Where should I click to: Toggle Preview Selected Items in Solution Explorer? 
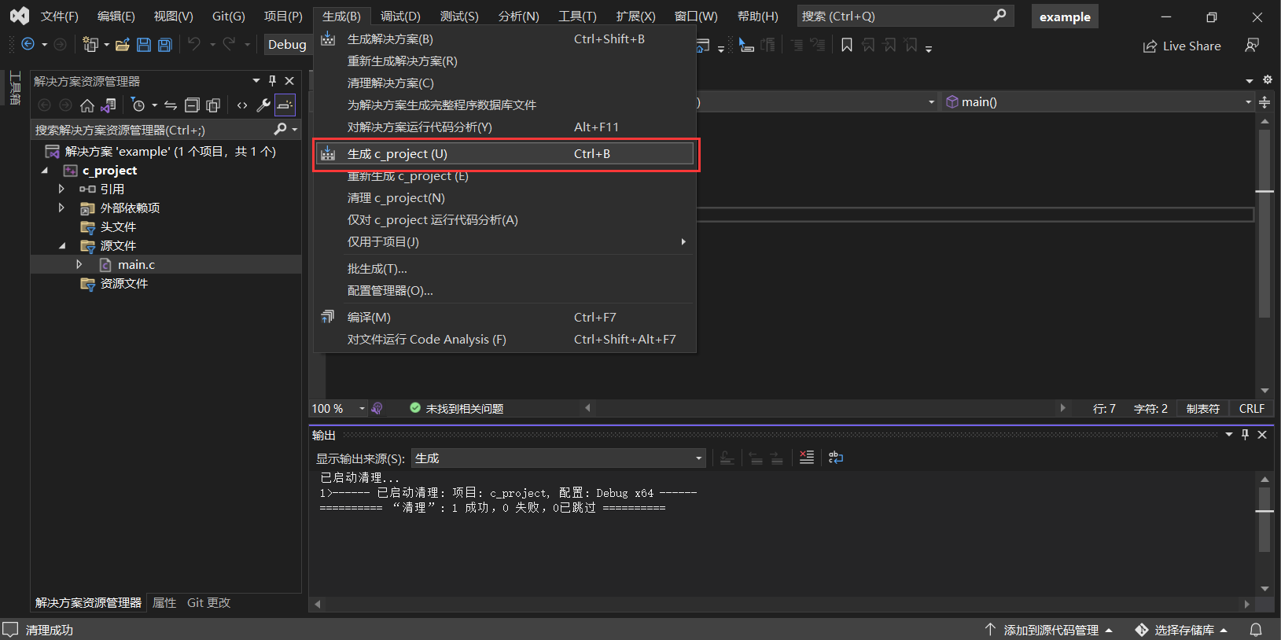pyautogui.click(x=285, y=105)
